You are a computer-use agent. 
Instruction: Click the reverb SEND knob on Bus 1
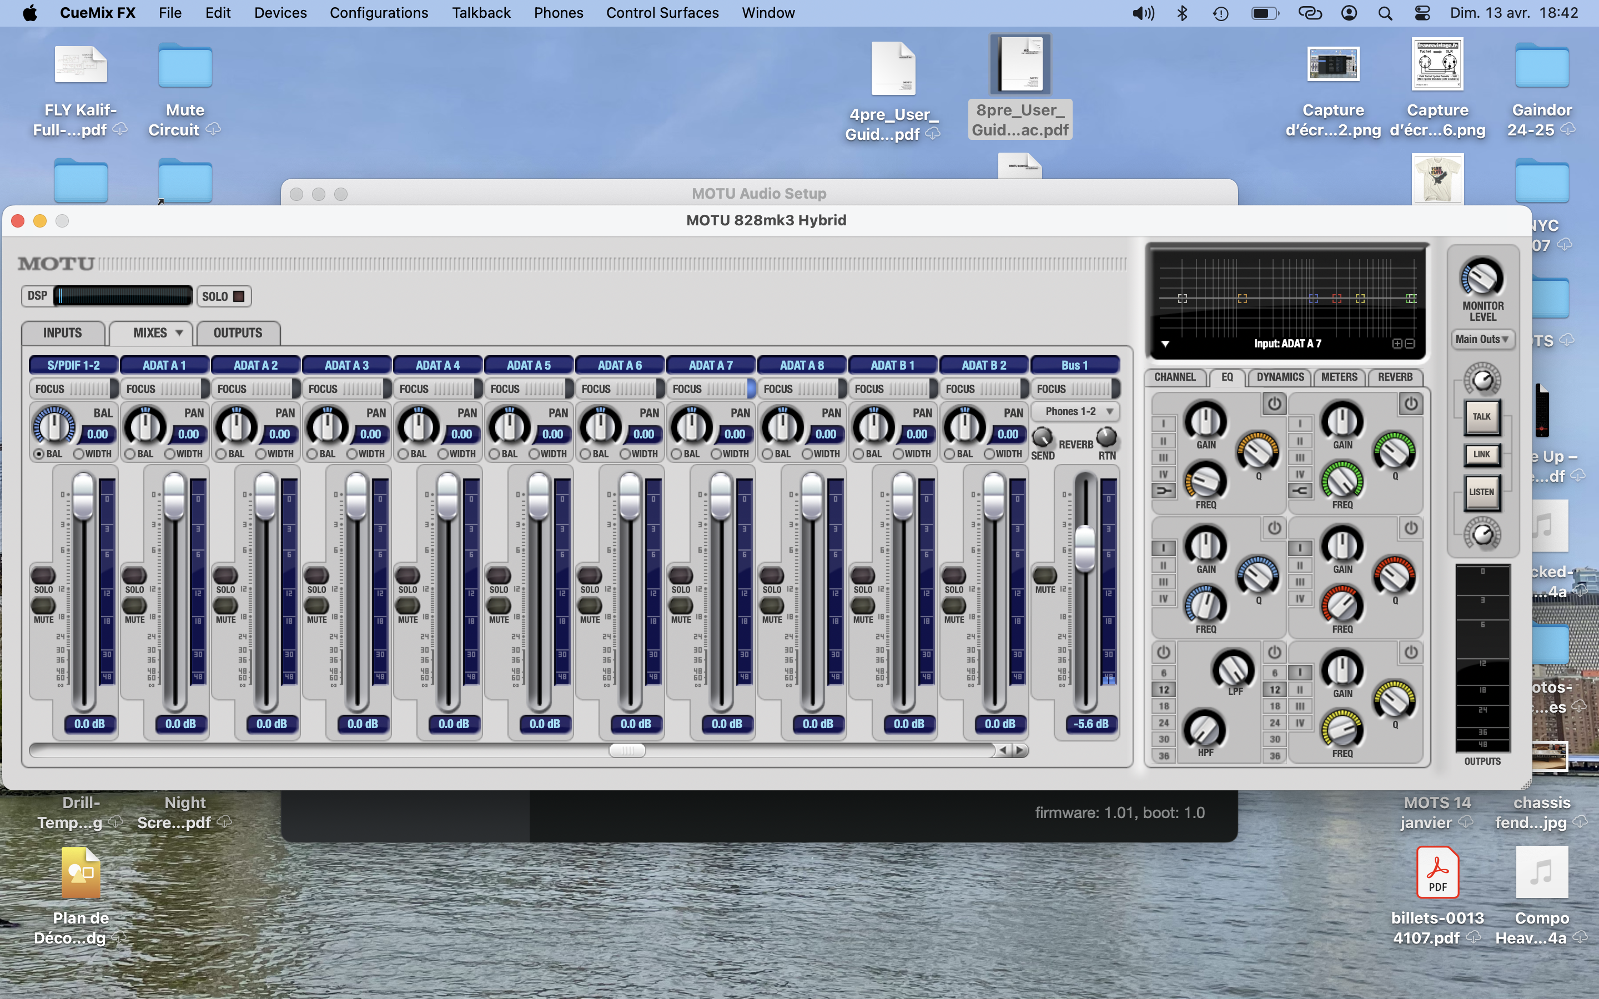[1042, 437]
